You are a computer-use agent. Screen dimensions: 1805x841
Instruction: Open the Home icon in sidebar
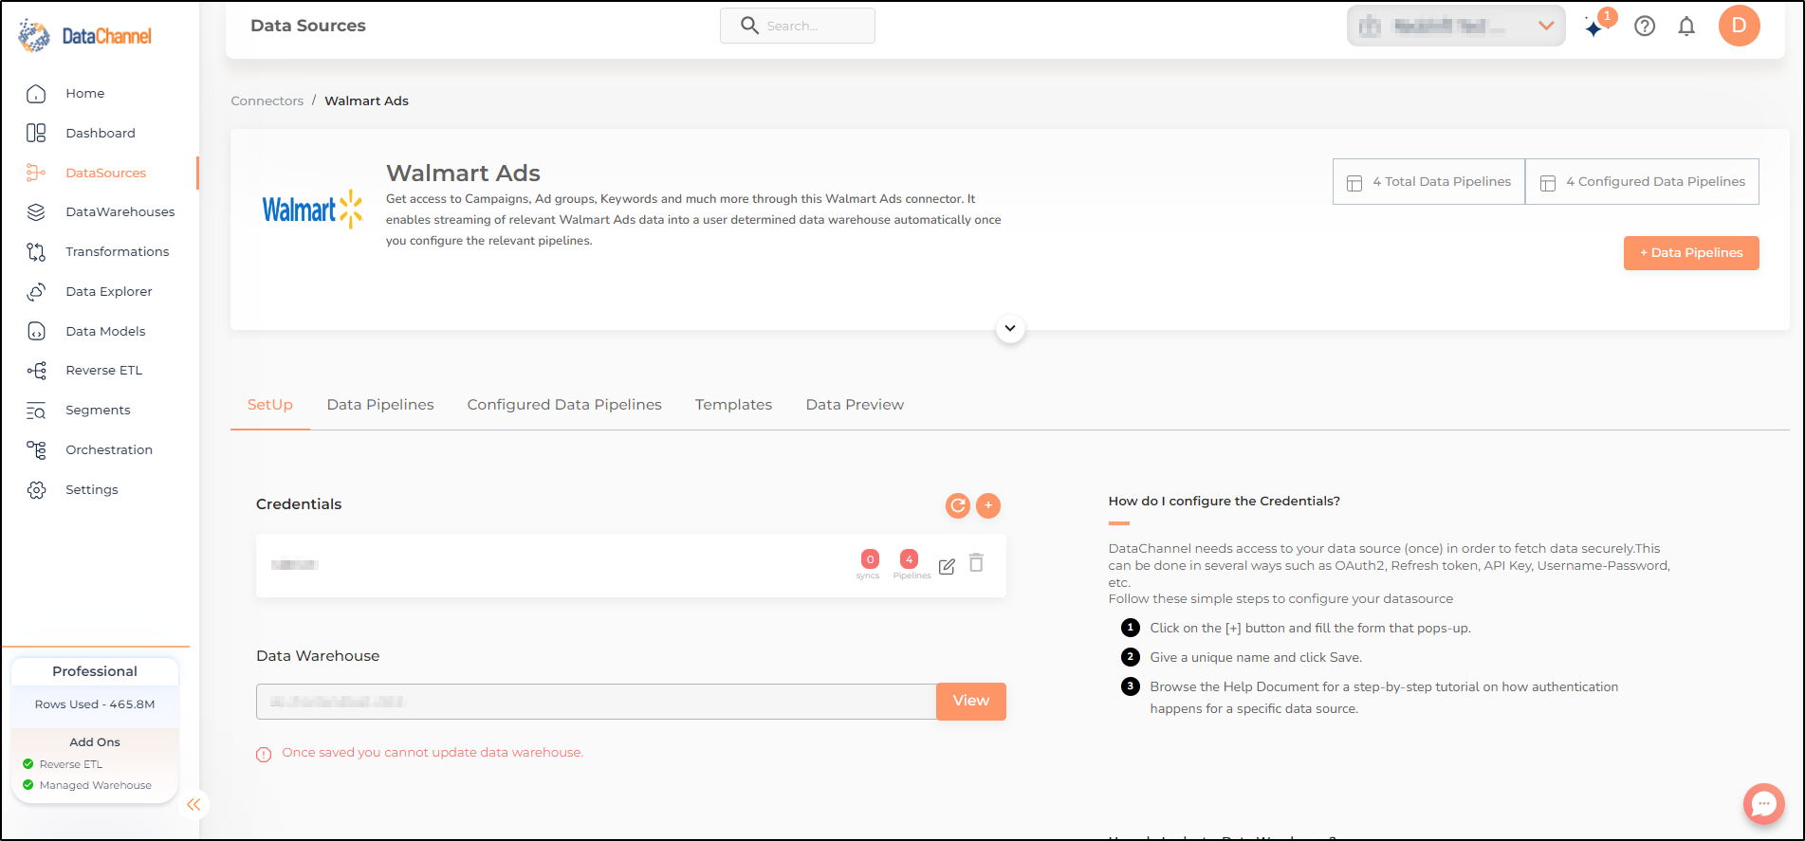pyautogui.click(x=36, y=93)
